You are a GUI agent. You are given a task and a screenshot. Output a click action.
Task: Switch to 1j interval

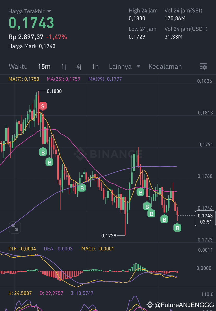[63, 67]
